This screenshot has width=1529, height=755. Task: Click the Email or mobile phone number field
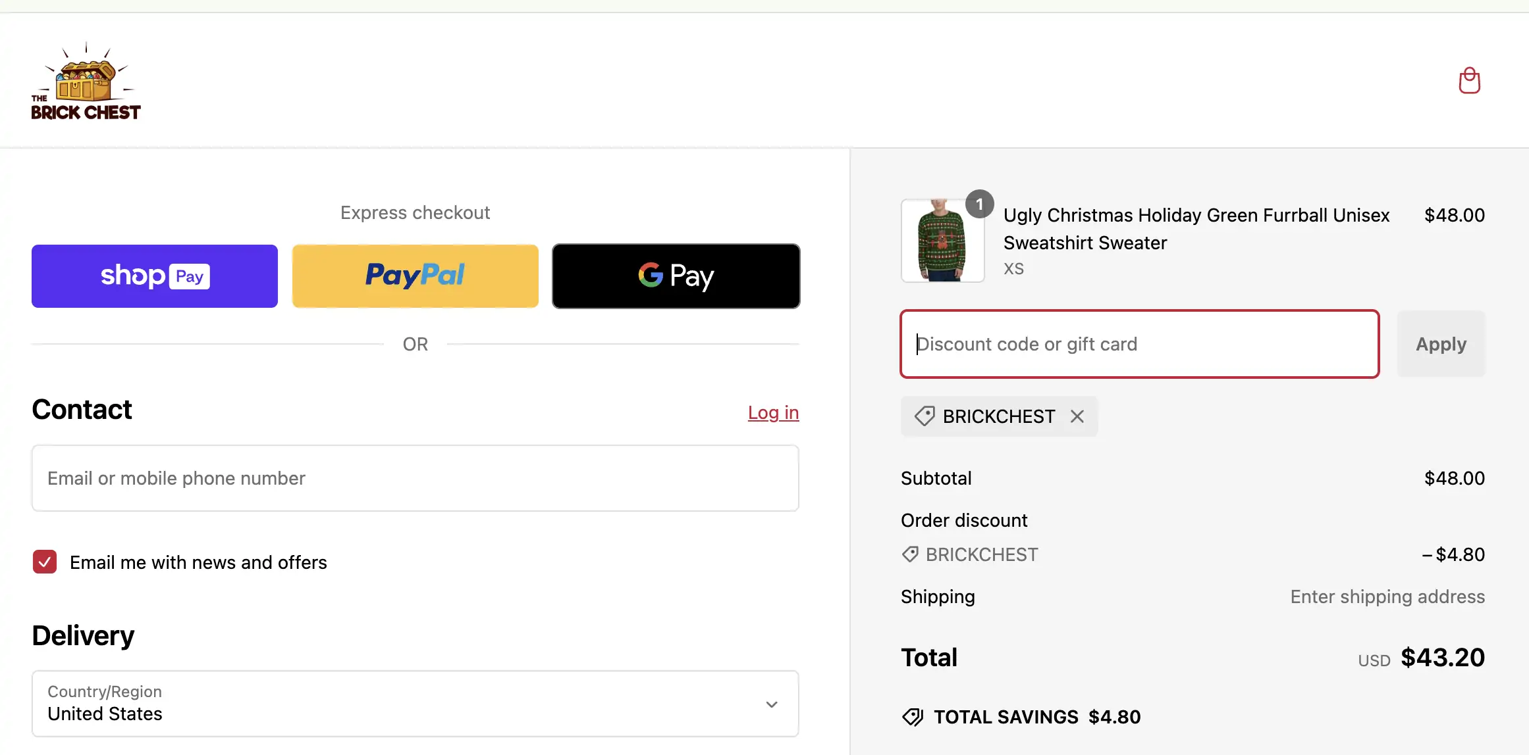pyautogui.click(x=416, y=478)
